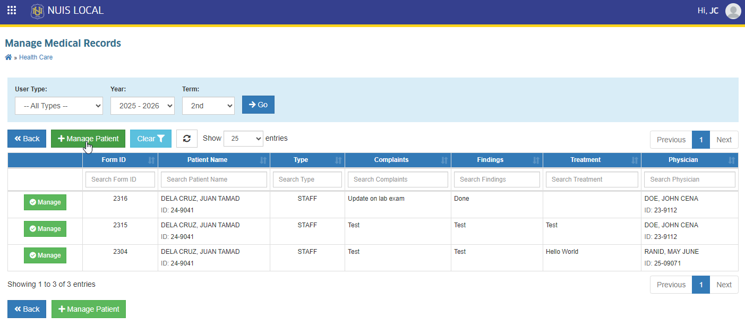The width and height of the screenshot is (745, 325).
Task: Open the apps grid menu icon
Action: (12, 10)
